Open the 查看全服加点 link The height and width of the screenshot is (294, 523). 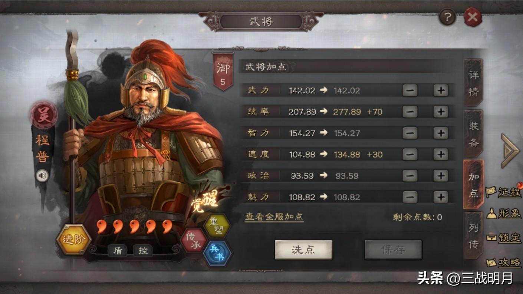point(274,217)
